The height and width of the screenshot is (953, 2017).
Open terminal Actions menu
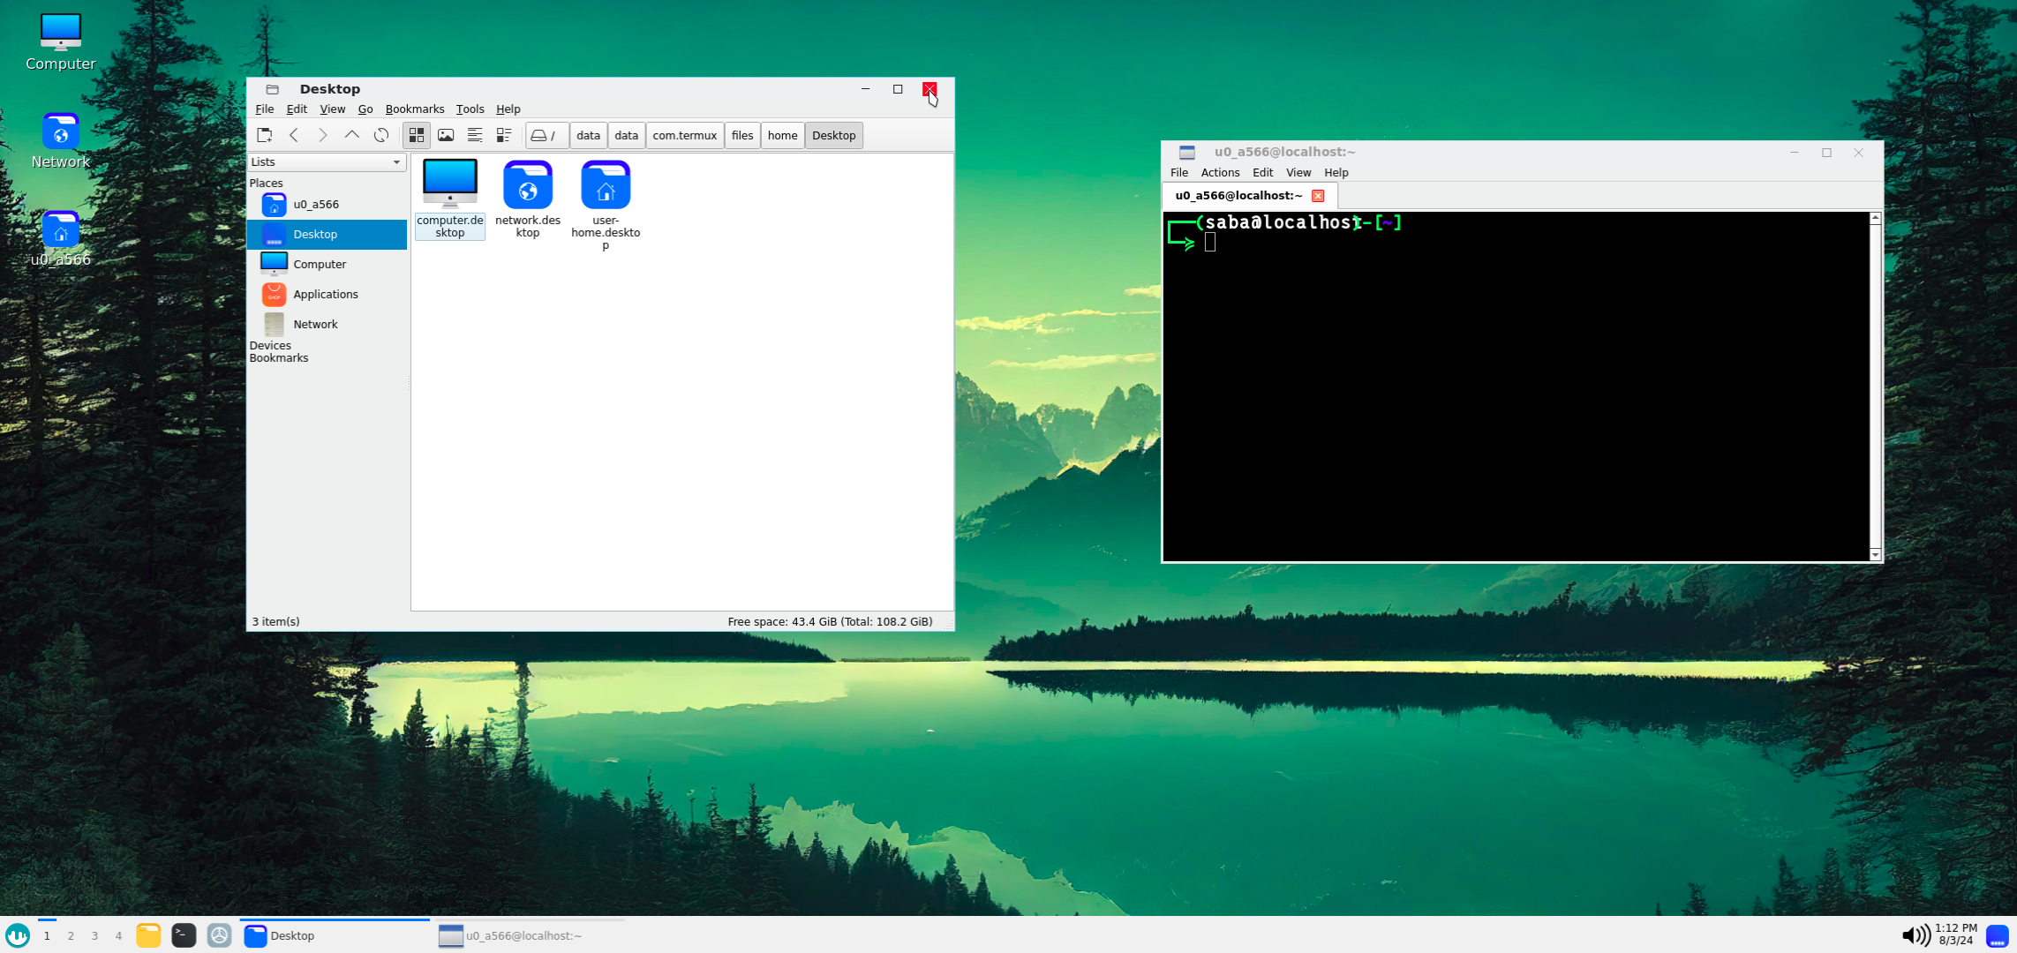click(1219, 173)
